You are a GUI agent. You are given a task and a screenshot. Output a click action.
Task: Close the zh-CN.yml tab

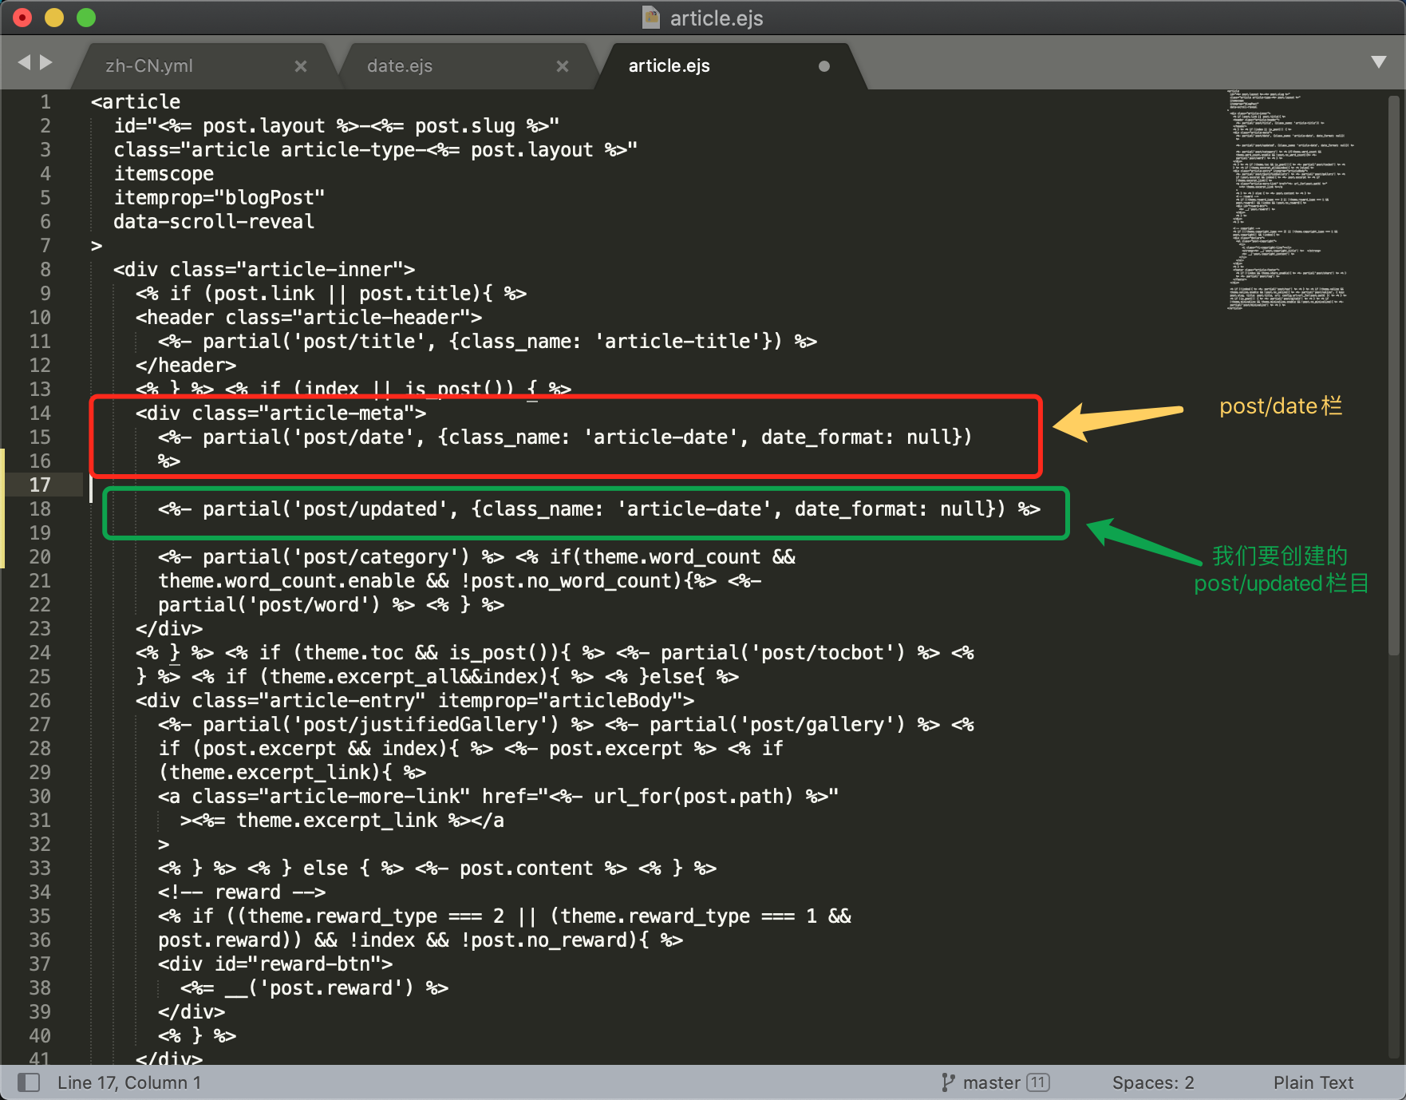301,66
